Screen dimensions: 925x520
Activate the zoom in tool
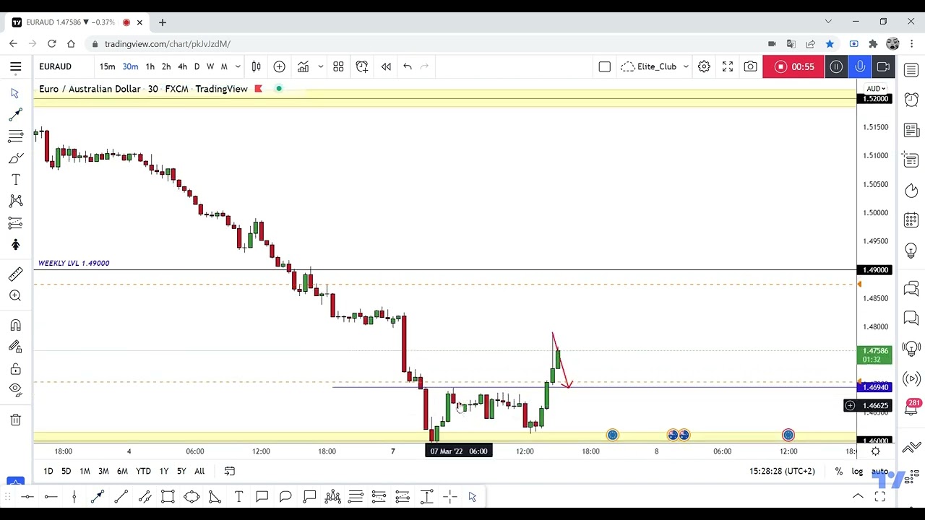(15, 295)
